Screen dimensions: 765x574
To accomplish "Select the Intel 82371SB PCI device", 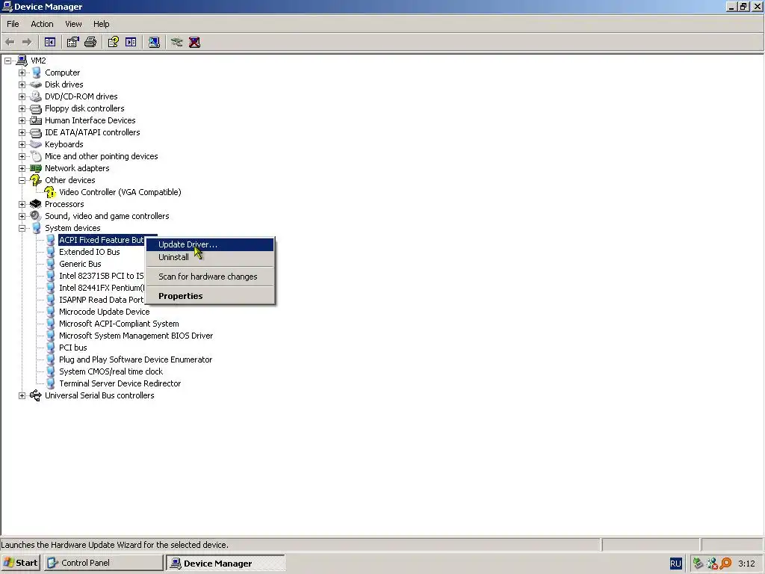I will [101, 276].
